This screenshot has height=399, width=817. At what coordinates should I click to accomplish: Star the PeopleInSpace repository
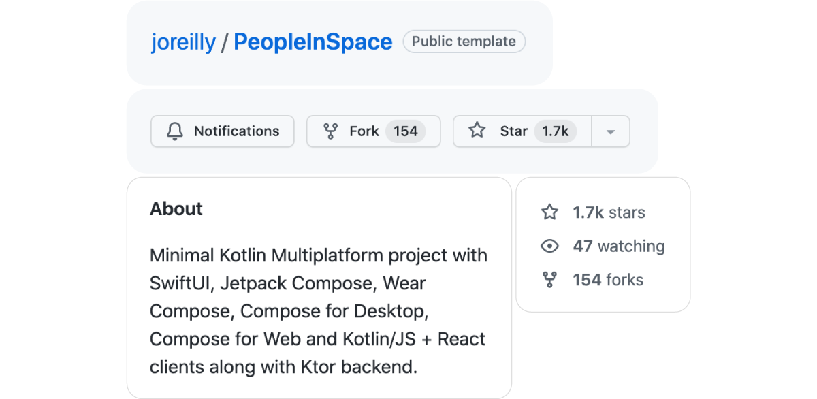pos(513,131)
